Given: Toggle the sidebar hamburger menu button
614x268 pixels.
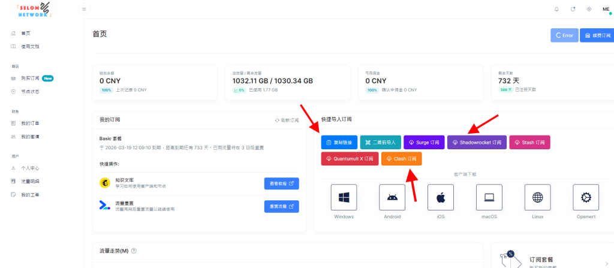Looking at the screenshot, I should [x=84, y=9].
